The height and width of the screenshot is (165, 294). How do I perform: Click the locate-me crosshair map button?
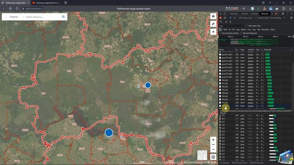click(213, 32)
